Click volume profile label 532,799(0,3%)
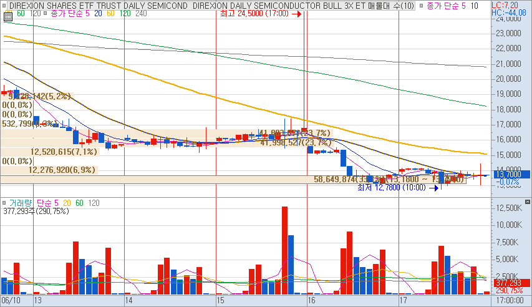Image resolution: width=532 pixels, height=307 pixels. [29, 124]
